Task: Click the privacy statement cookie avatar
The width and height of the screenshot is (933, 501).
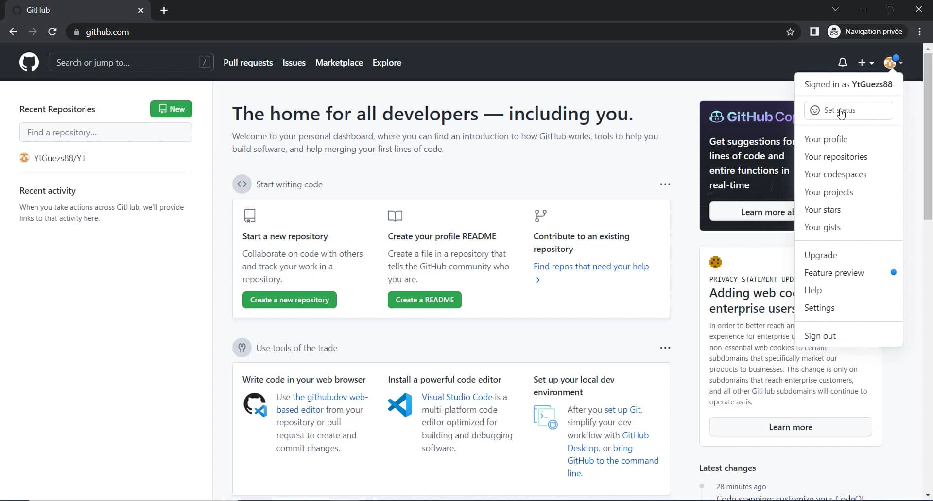Action: (x=715, y=263)
